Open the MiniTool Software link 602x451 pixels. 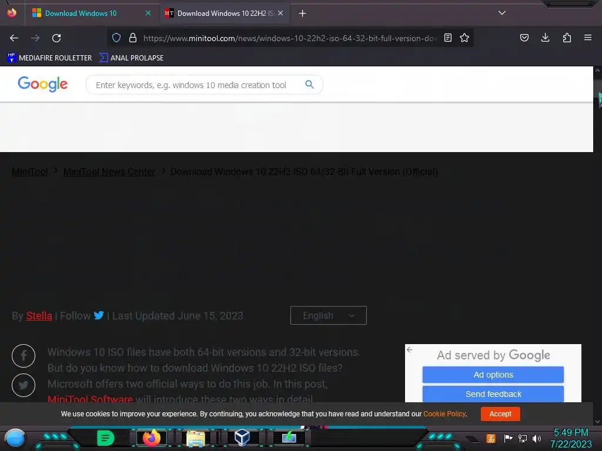[90, 399]
